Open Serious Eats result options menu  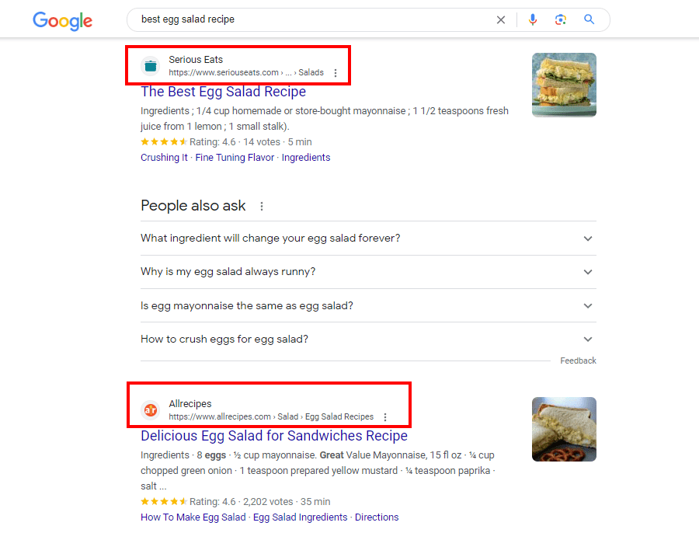pos(336,73)
